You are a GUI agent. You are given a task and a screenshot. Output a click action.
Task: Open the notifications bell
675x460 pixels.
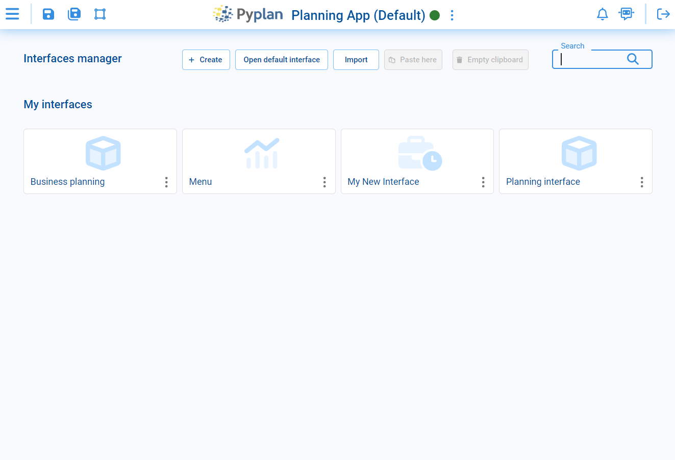[x=603, y=14]
